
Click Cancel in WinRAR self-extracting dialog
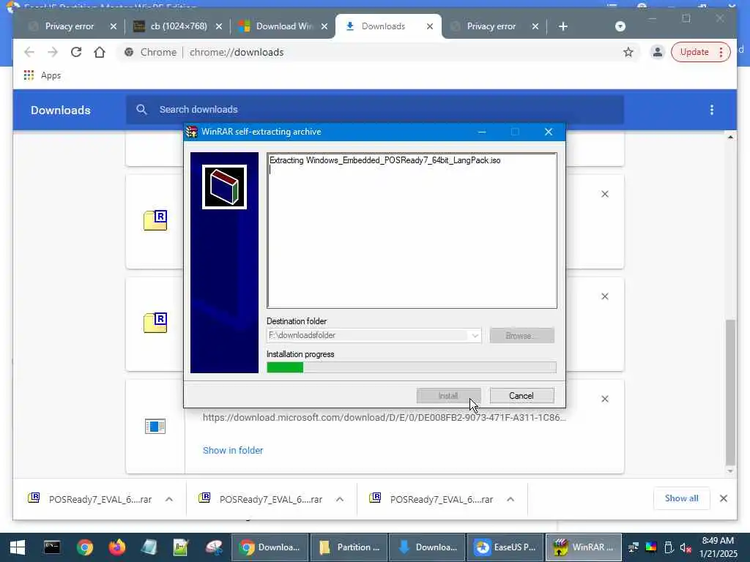click(x=521, y=396)
